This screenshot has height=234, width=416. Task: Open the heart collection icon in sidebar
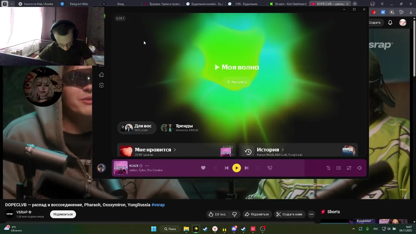click(x=101, y=85)
